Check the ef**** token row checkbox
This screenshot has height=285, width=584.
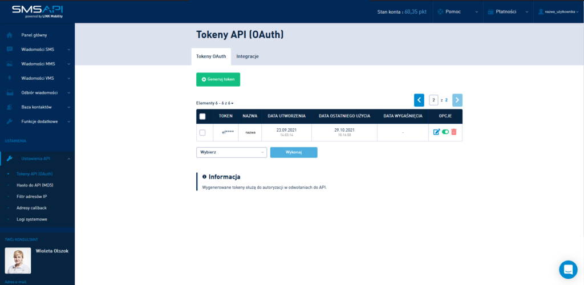click(x=202, y=132)
